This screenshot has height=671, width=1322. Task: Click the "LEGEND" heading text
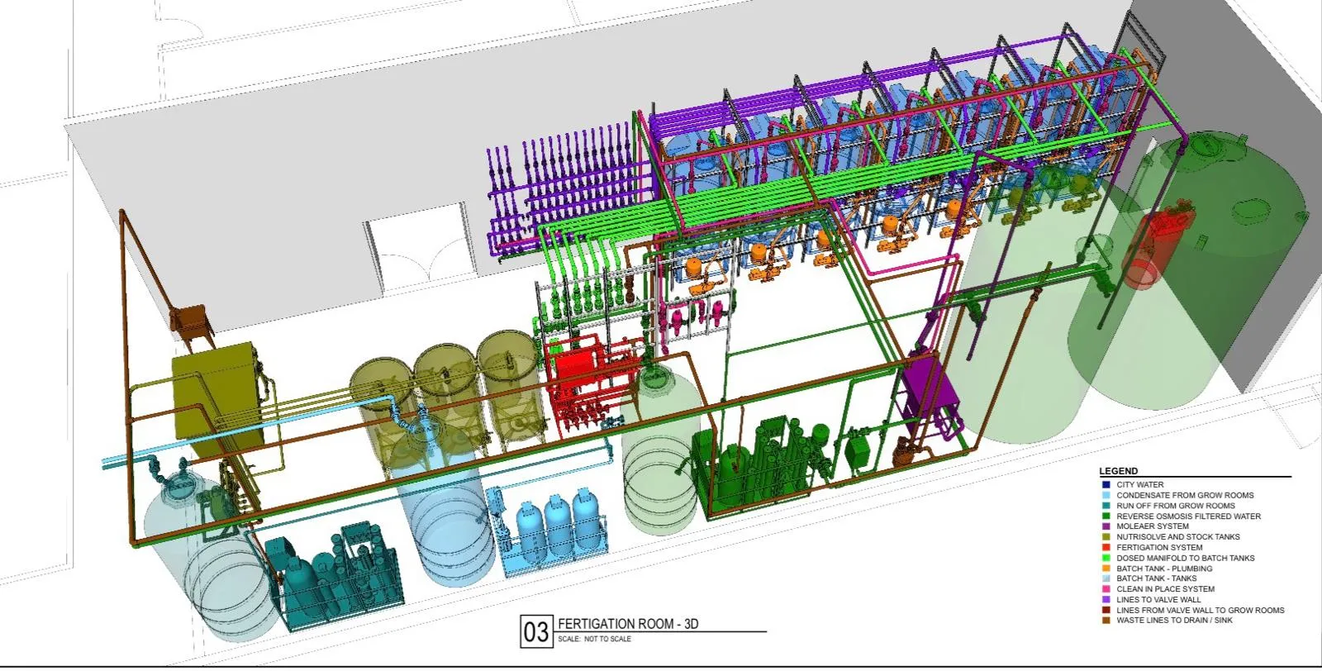coord(1118,471)
